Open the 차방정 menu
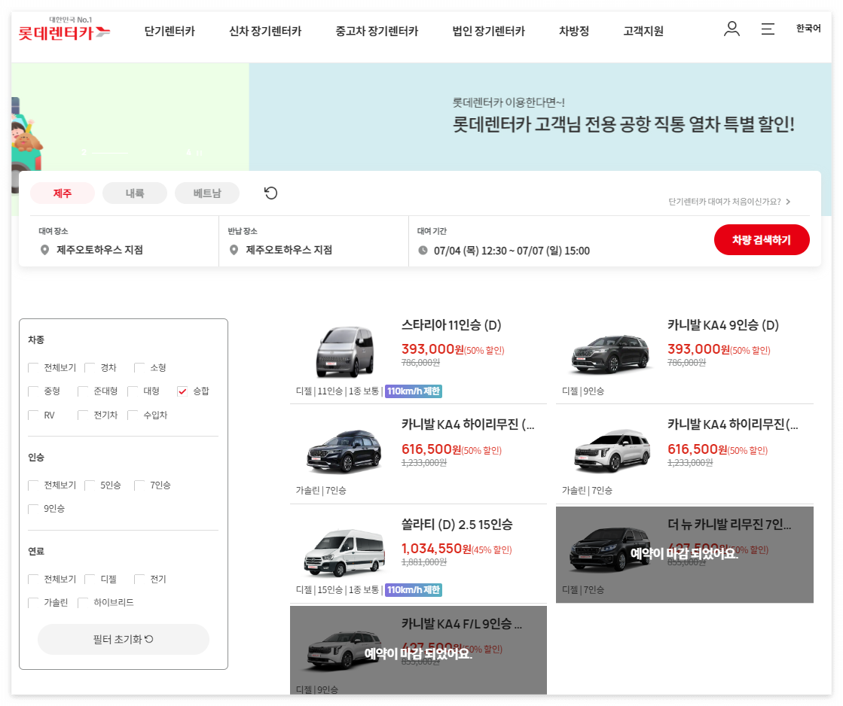The height and width of the screenshot is (706, 843). (573, 31)
